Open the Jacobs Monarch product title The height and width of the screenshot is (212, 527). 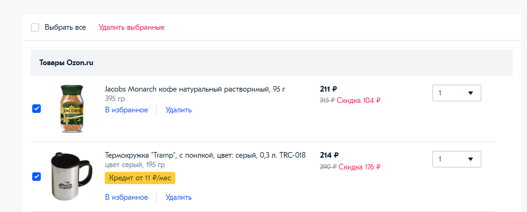coord(195,89)
